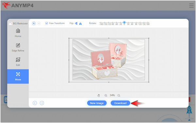Open the hamburger menu at top right
Viewport: 196px width, 123px height.
[191, 6]
